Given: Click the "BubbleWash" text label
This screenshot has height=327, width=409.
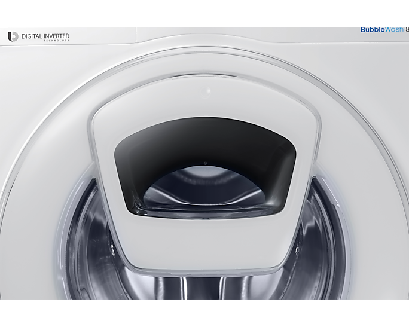Looking at the screenshot, I should (x=382, y=29).
